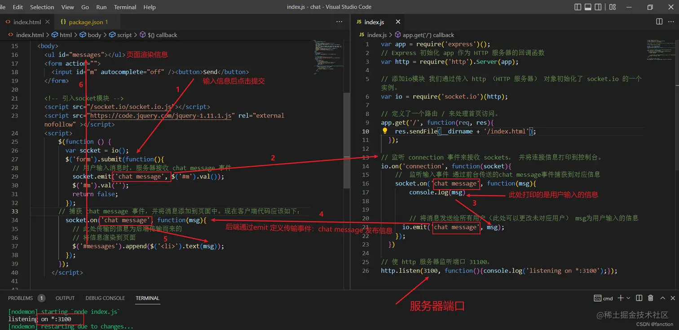Expand the index.js breadcrumb

(377, 35)
